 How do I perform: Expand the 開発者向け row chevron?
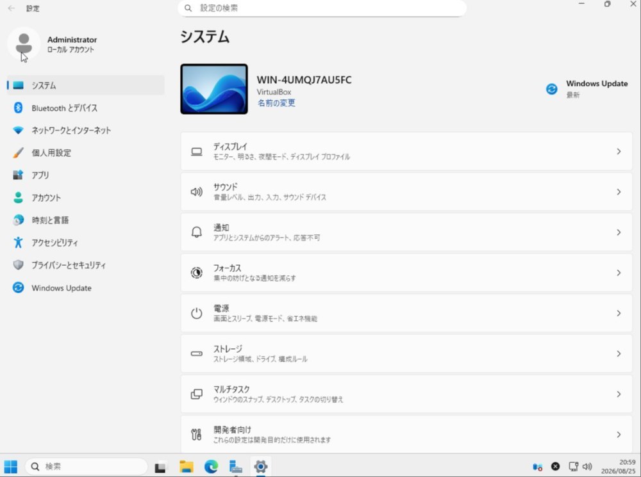[x=619, y=435]
